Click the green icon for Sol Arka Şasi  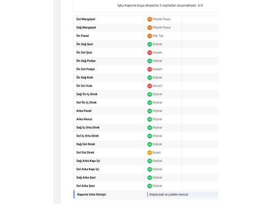coord(149,186)
